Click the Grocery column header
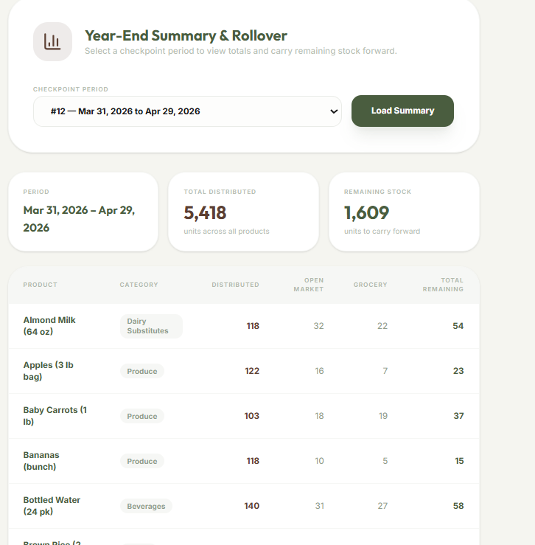The height and width of the screenshot is (545, 535). (x=370, y=285)
